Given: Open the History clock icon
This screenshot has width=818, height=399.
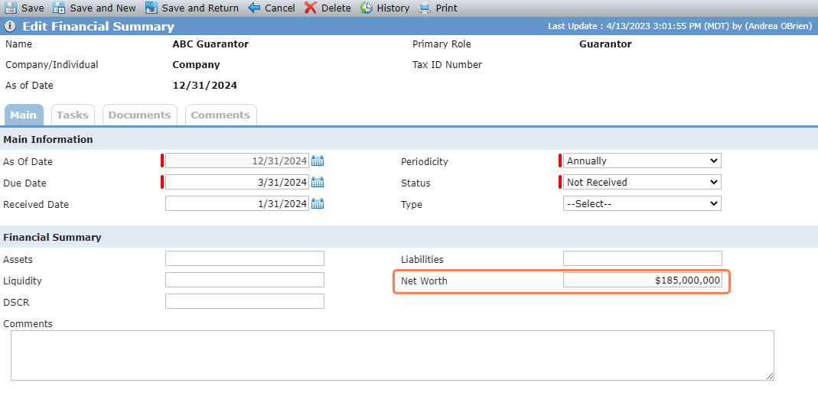Looking at the screenshot, I should coord(367,8).
